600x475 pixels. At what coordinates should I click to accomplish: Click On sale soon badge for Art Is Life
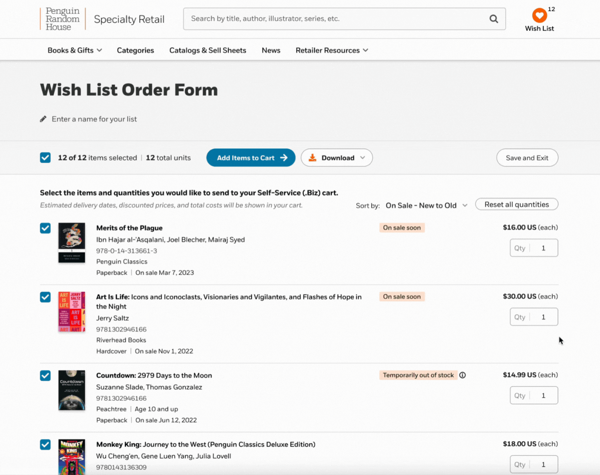(402, 297)
